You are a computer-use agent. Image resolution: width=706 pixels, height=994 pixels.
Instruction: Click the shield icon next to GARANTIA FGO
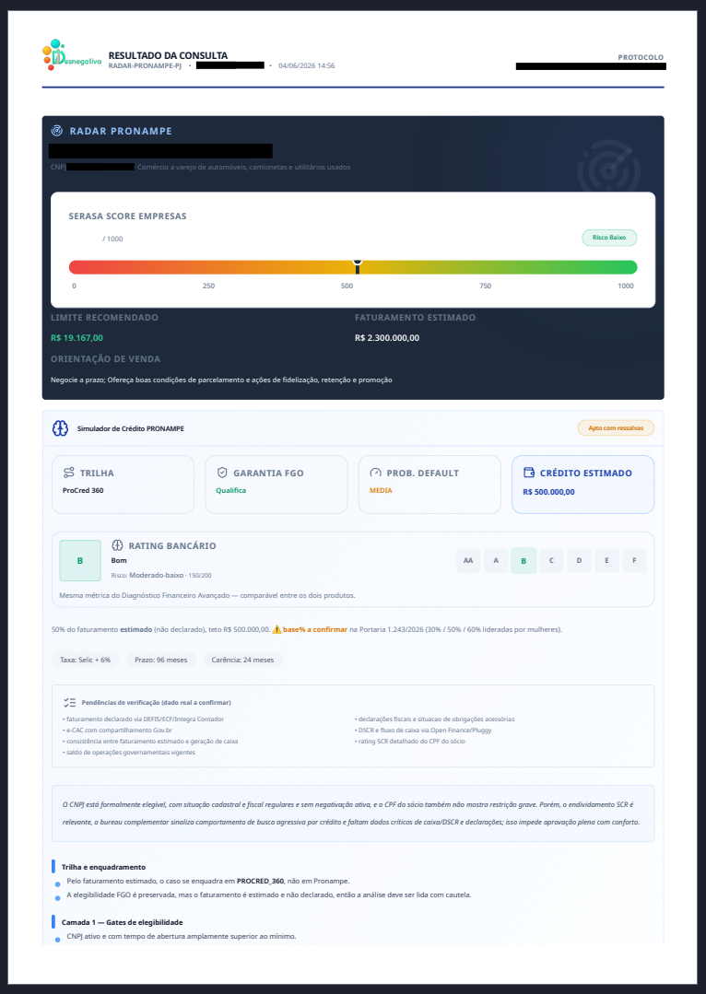coord(222,473)
